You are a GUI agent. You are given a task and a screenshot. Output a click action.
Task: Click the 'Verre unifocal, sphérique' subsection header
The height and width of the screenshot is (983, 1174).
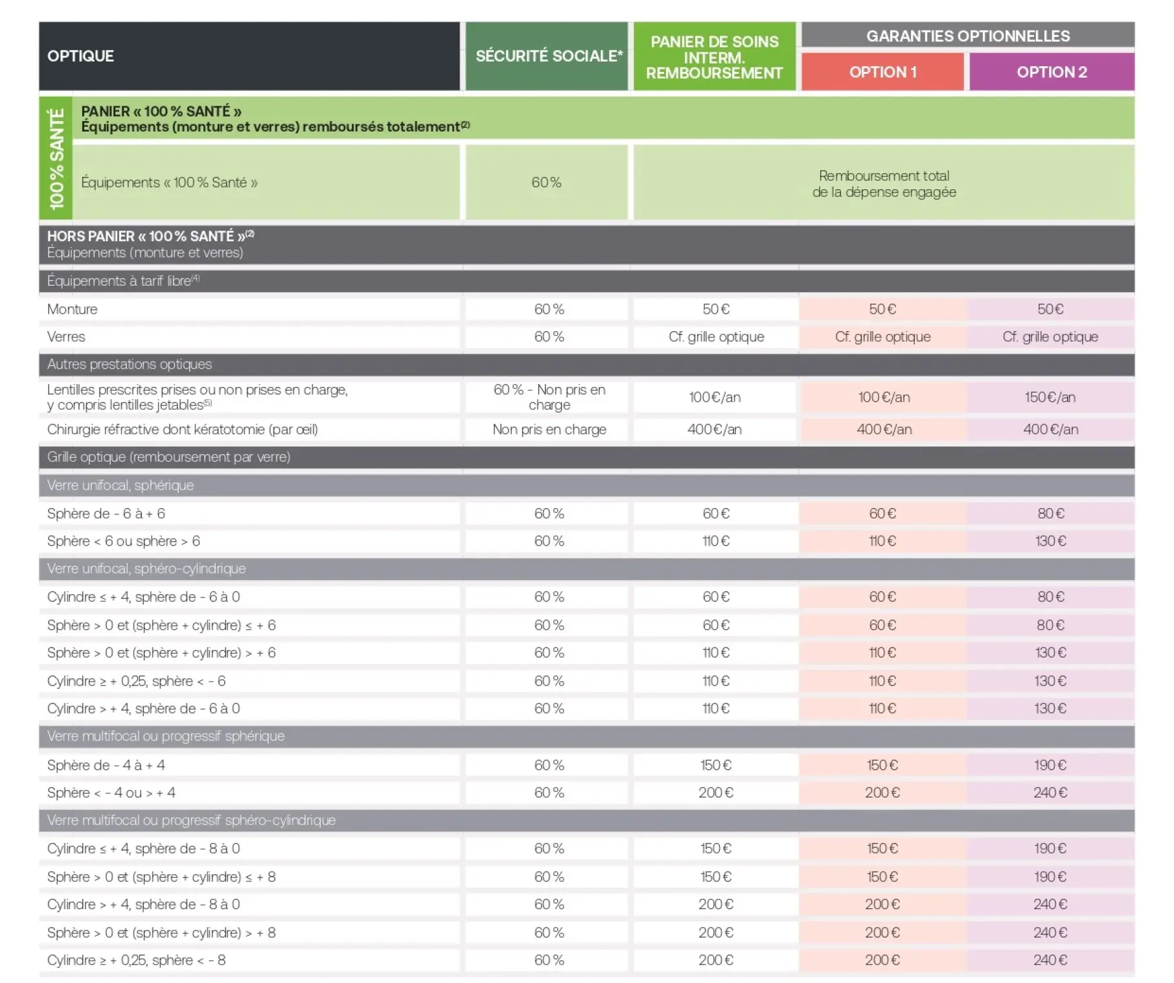pyautogui.click(x=121, y=485)
